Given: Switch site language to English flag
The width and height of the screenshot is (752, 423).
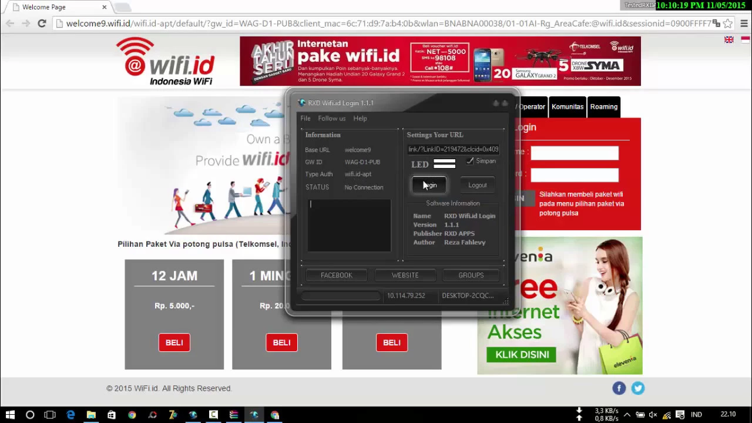Looking at the screenshot, I should point(729,40).
